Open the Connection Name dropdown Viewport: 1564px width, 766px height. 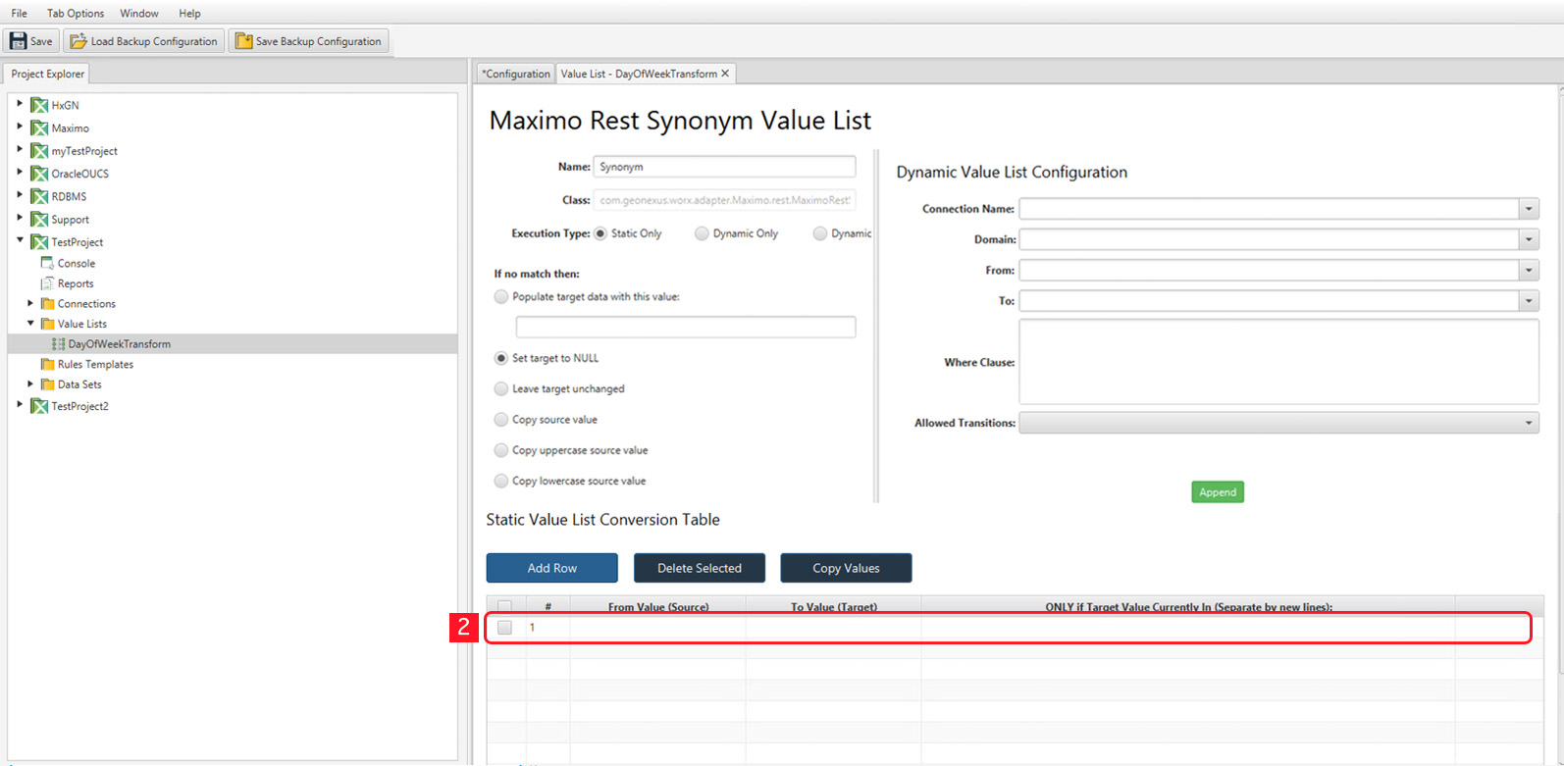click(x=1529, y=209)
